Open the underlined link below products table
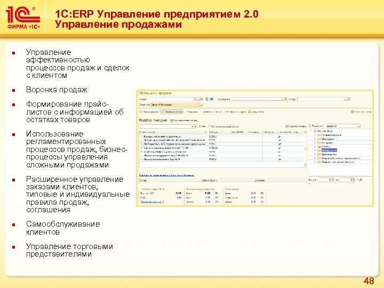 pos(167,175)
